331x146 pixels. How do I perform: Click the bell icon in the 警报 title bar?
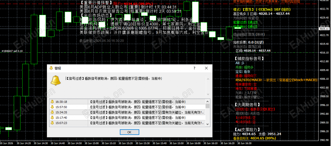pyautogui.click(x=51, y=68)
